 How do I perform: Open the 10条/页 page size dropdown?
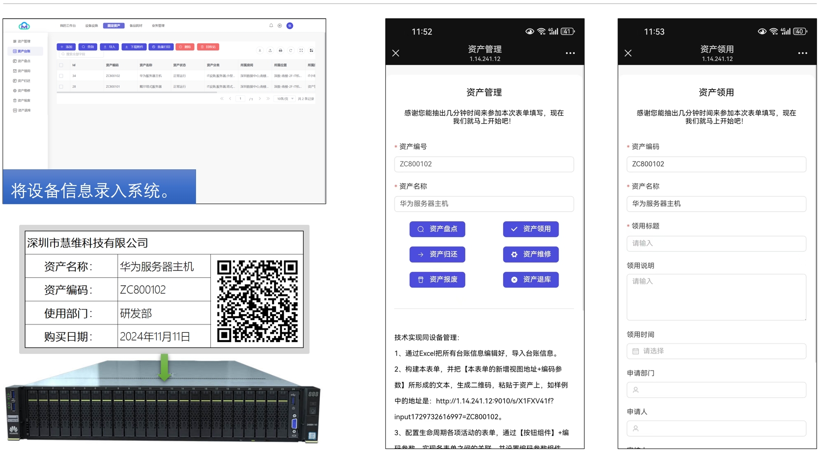285,99
